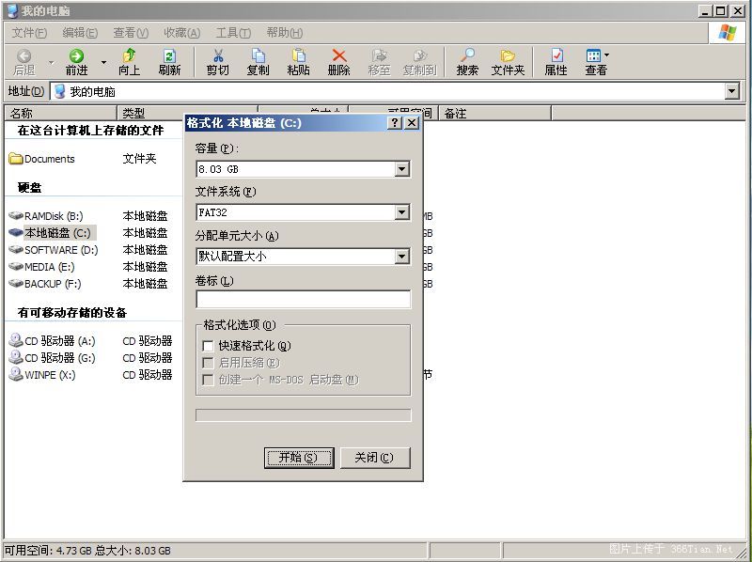Click the Cut (剪切) scissors icon

coord(218,55)
